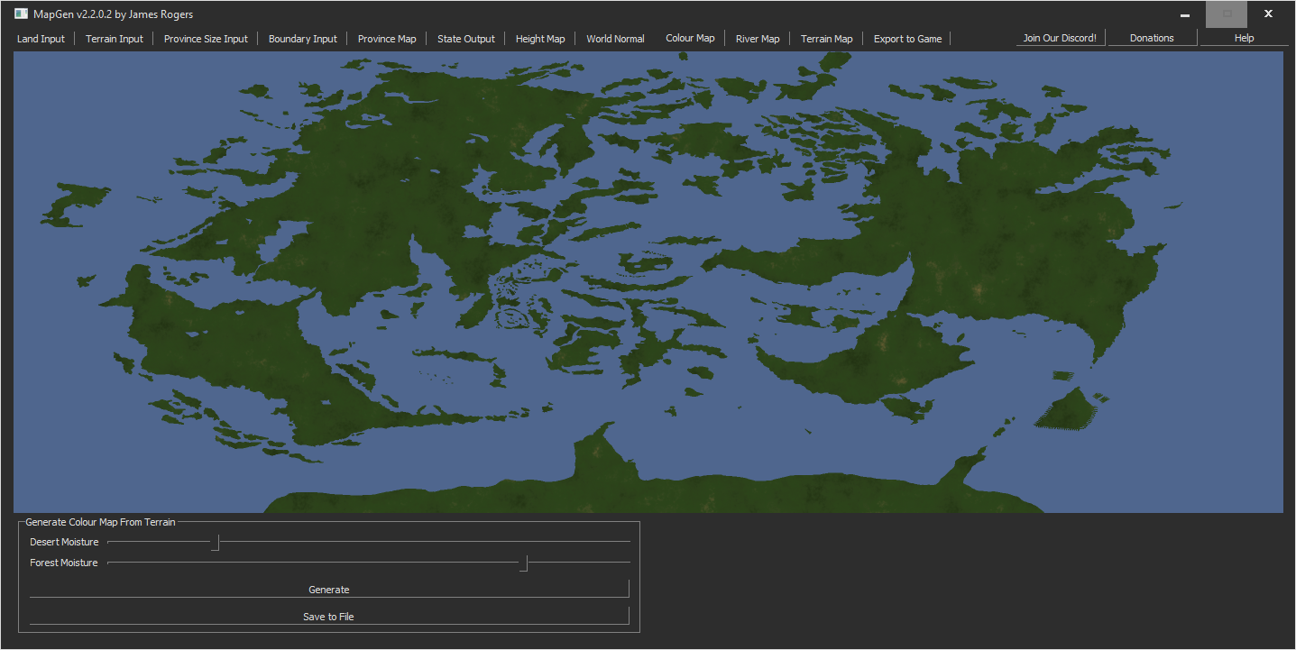Screen dimensions: 1296x650
Task: Open the Terrain Map tab
Action: (826, 39)
